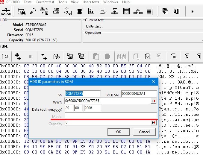203x155 pixels.
Task: Click the greyed paste page icon
Action: point(107,57)
